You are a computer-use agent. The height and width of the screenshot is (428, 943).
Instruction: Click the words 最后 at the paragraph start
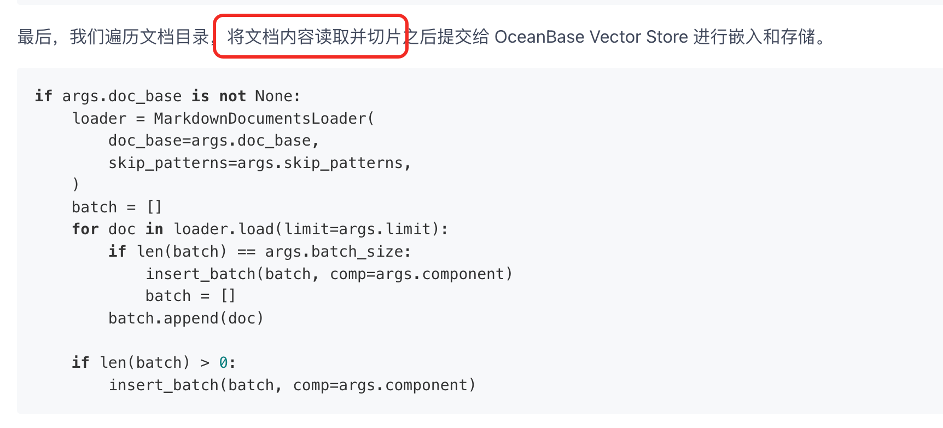34,37
